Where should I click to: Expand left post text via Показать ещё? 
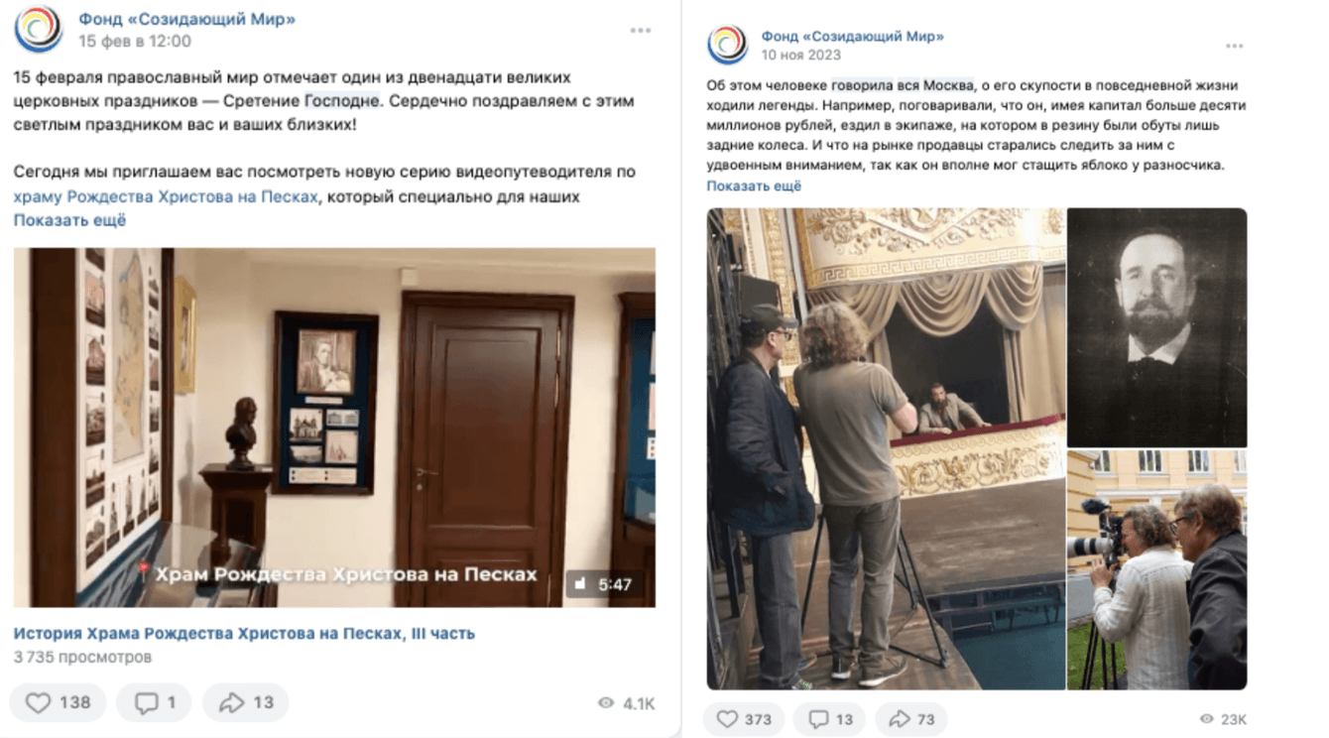pyautogui.click(x=69, y=220)
